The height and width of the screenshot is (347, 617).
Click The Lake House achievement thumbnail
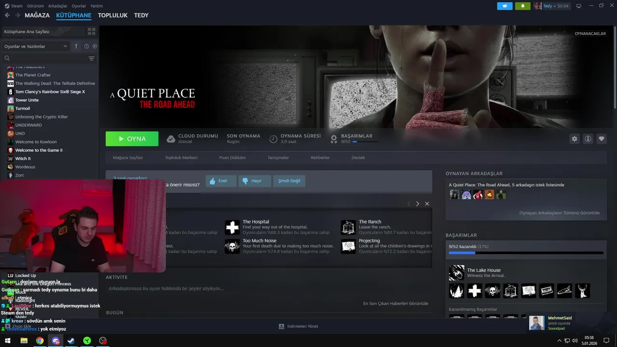tap(456, 273)
